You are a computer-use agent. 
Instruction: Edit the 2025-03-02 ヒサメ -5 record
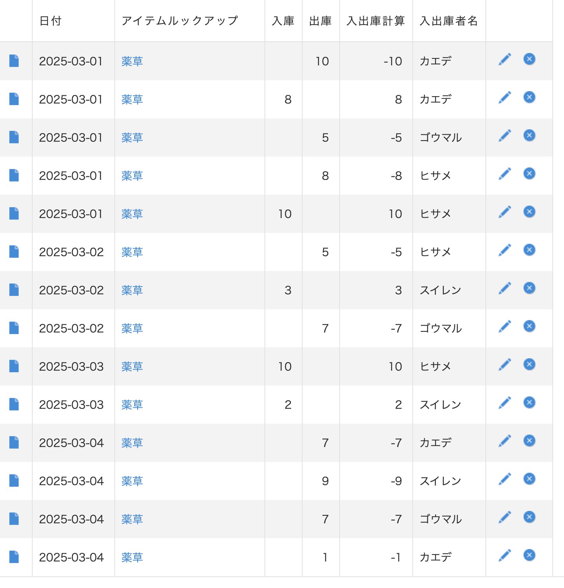[504, 250]
